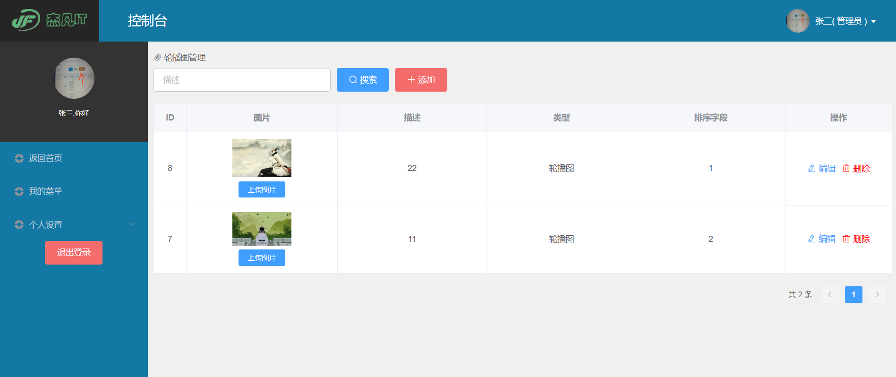Viewport: 896px width, 377px height.
Task: Click the 操作 column header
Action: (x=839, y=118)
